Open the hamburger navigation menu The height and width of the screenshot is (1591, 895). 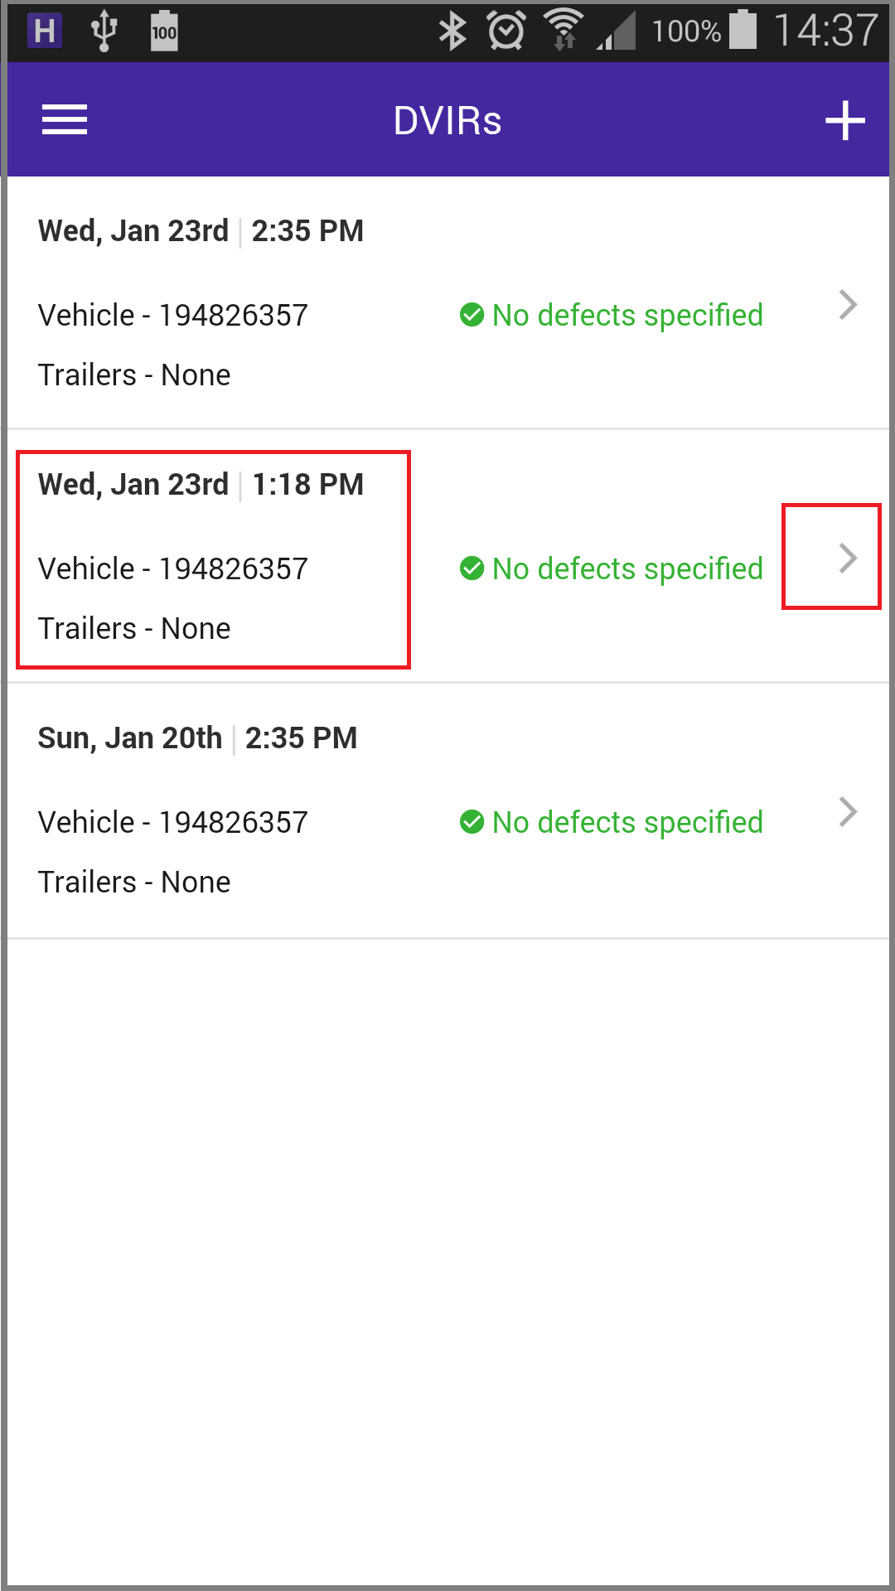[65, 120]
